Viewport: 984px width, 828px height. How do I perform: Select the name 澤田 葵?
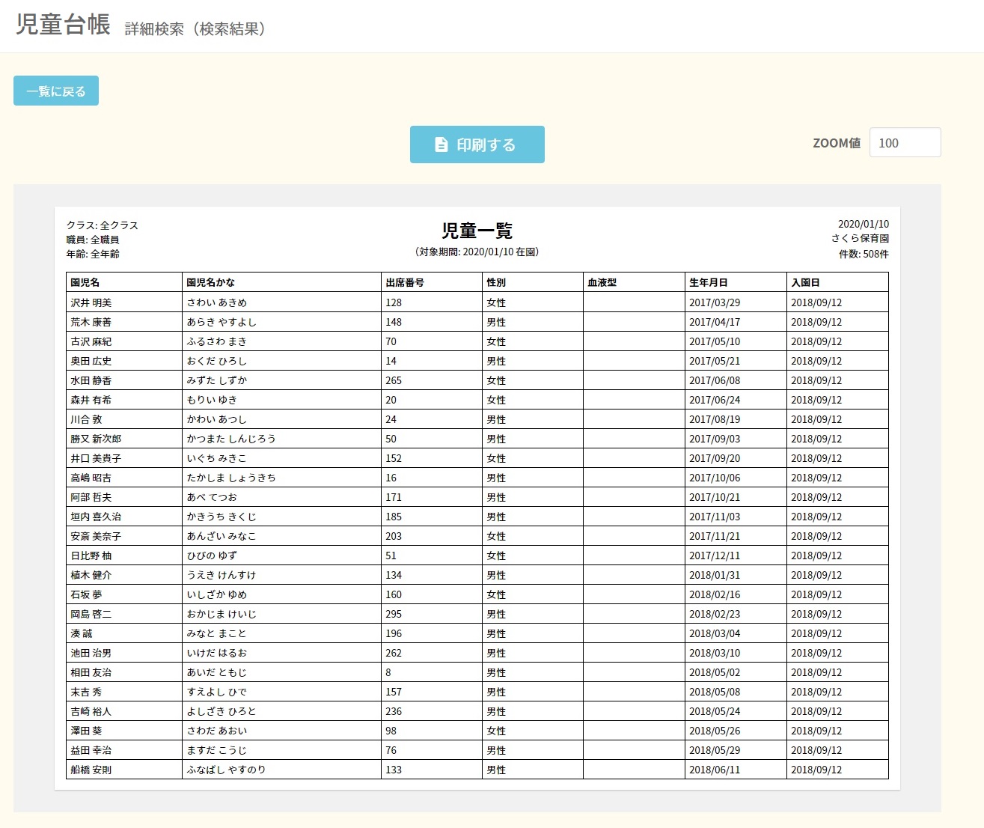[x=86, y=731]
